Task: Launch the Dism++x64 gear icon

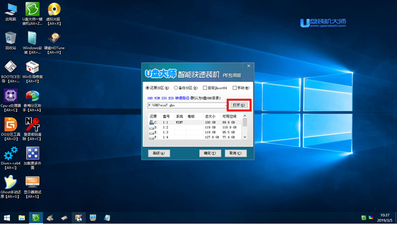Action: click(11, 158)
